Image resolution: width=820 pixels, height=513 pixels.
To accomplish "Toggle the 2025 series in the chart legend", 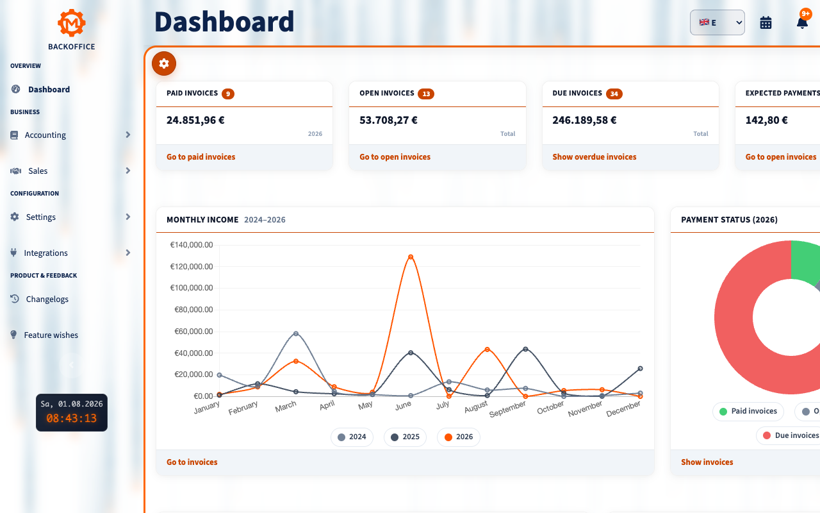I will tap(405, 437).
